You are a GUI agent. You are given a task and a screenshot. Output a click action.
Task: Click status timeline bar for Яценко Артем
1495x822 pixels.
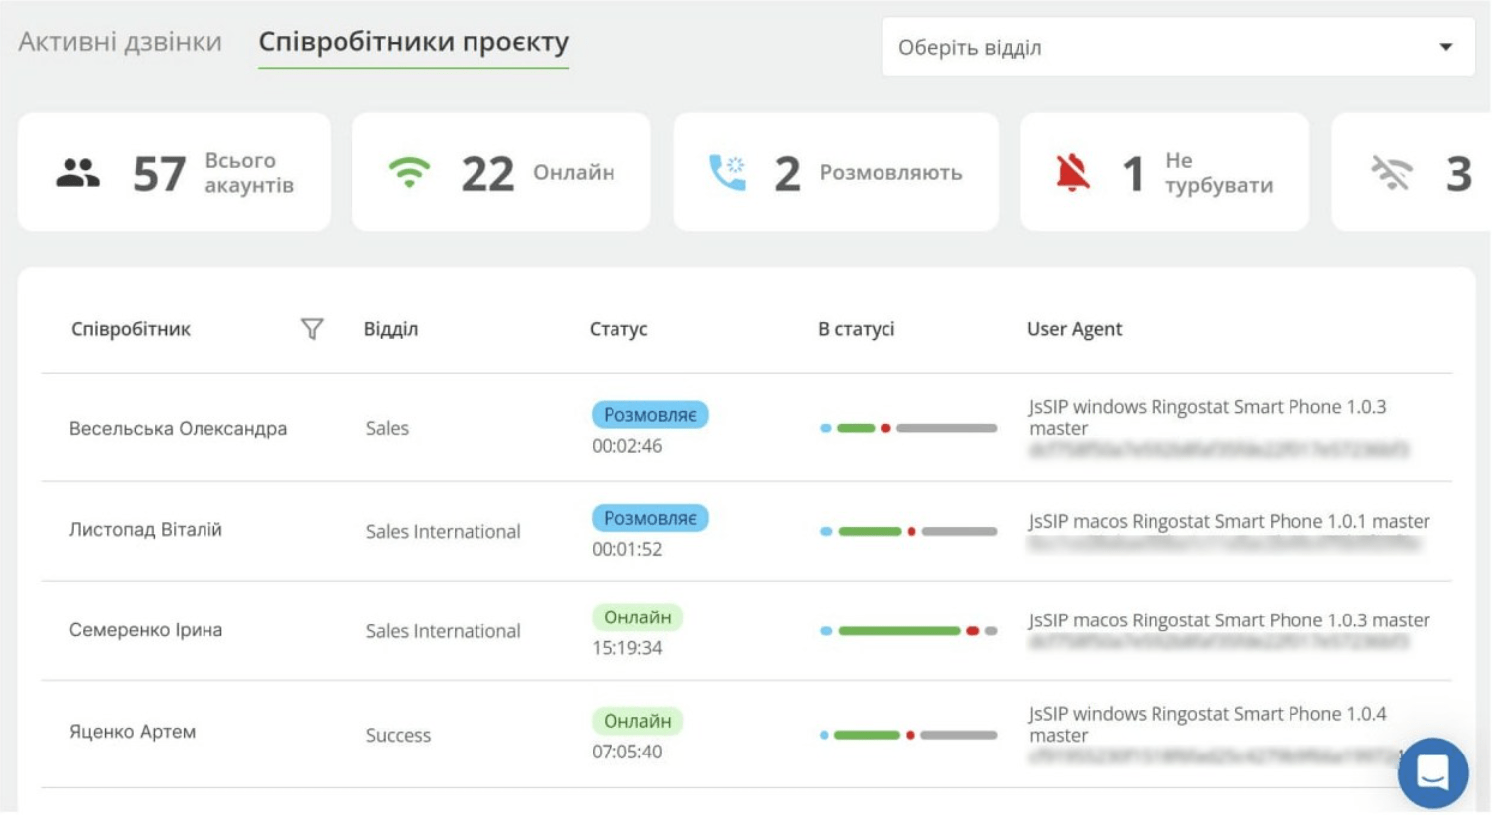(908, 735)
